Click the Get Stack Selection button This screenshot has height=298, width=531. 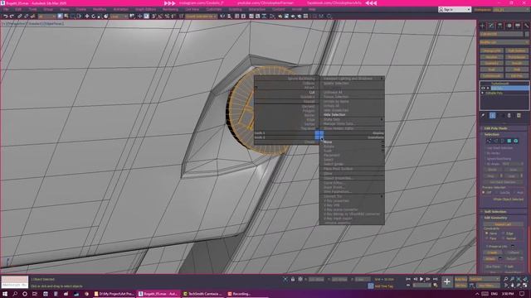click(x=503, y=182)
